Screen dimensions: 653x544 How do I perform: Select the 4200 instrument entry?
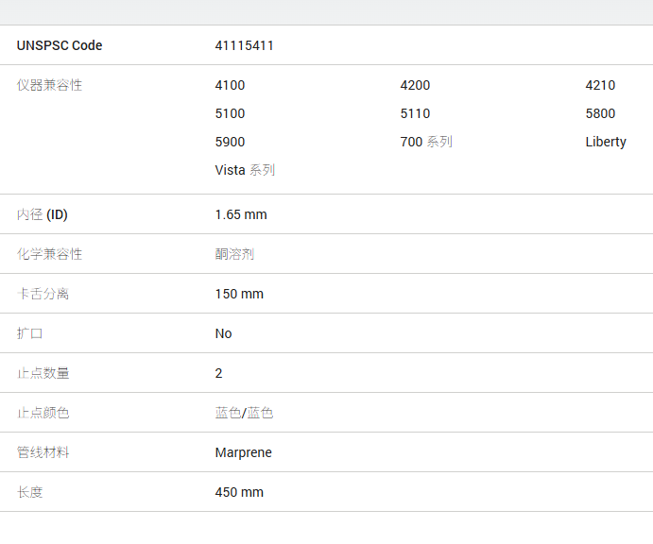tap(415, 85)
